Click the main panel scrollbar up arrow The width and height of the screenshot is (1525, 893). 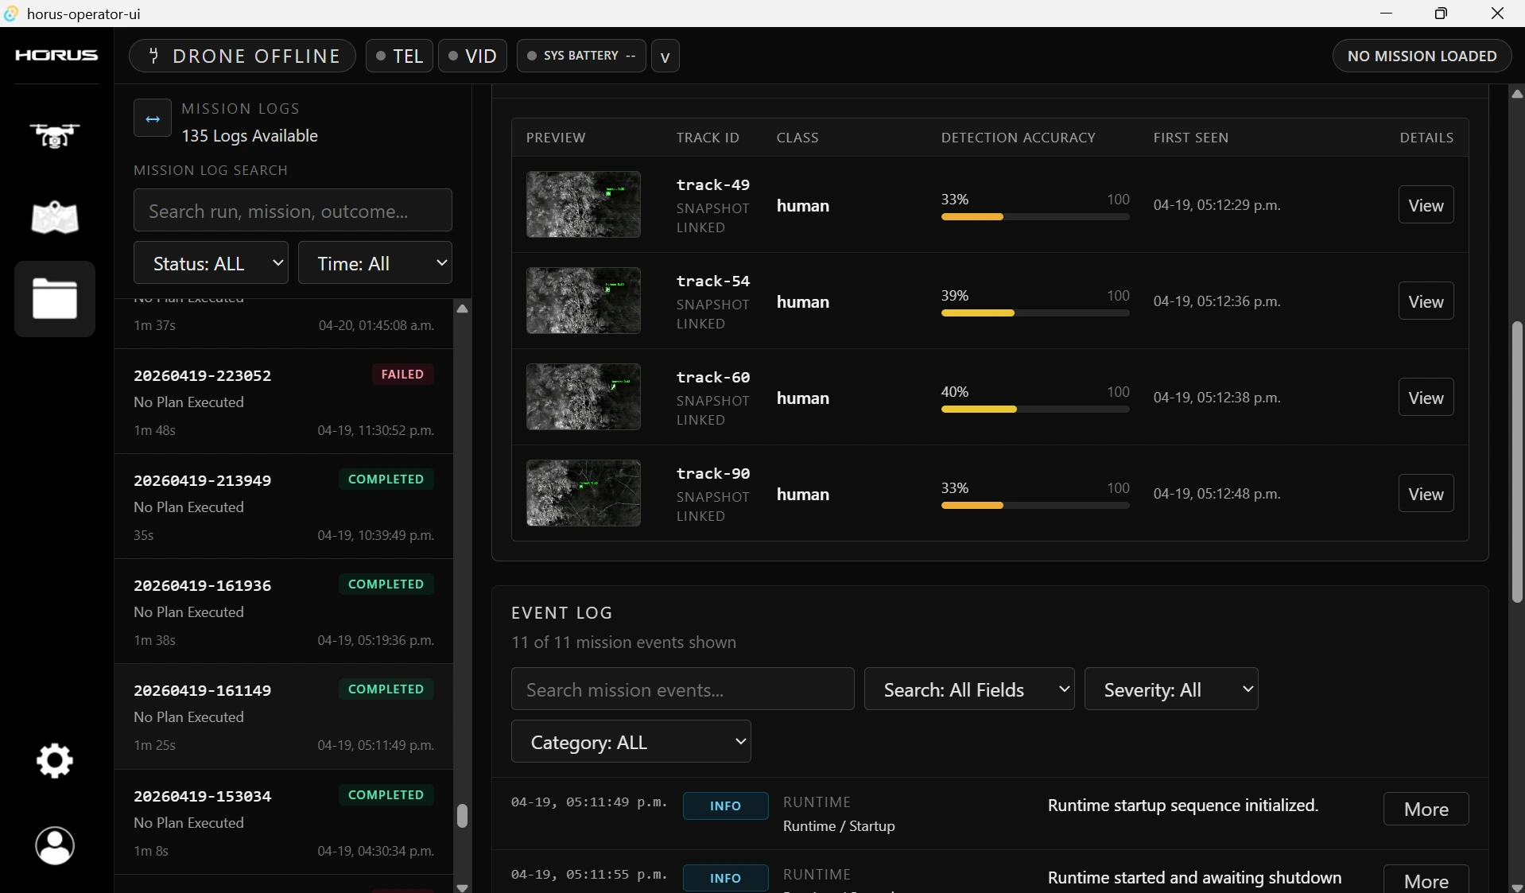[x=1517, y=94]
